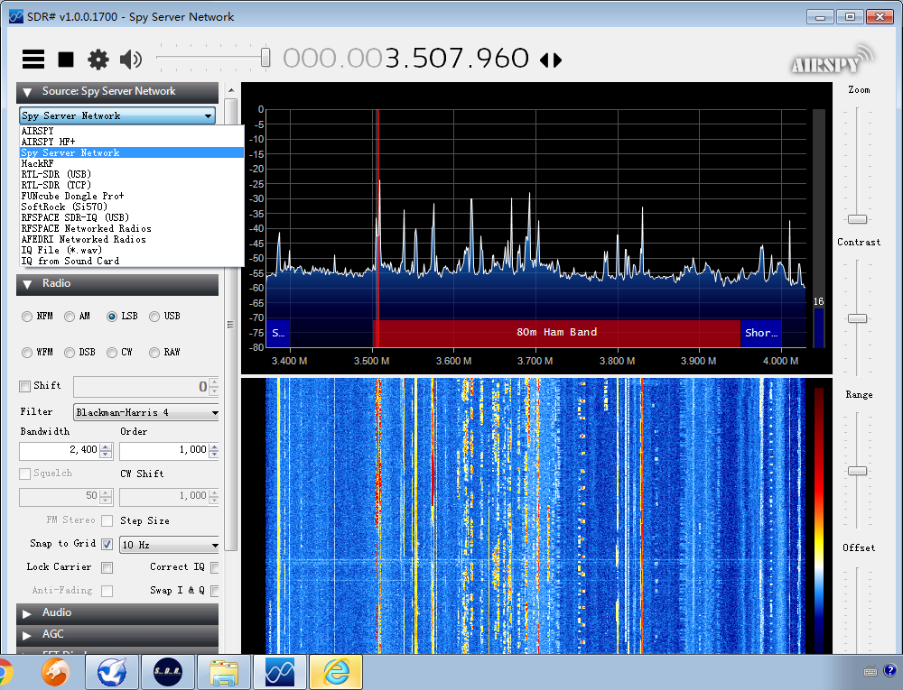
Task: Select USB demodulation mode
Action: coord(154,317)
